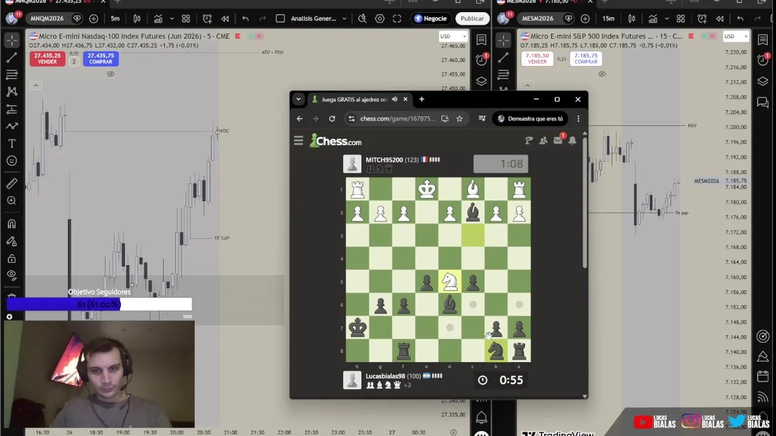Go back in Chess.com browser window
The height and width of the screenshot is (436, 776).
(299, 119)
